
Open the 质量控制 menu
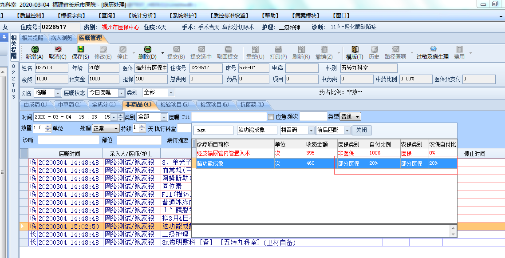coord(30,16)
